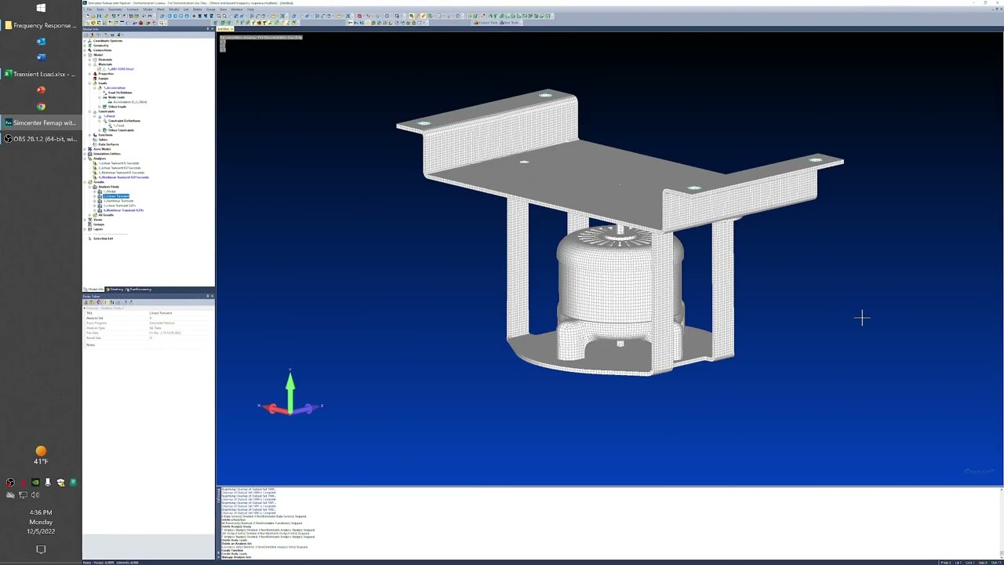Open the Modify menu
The height and width of the screenshot is (565, 1004).
point(174,9)
